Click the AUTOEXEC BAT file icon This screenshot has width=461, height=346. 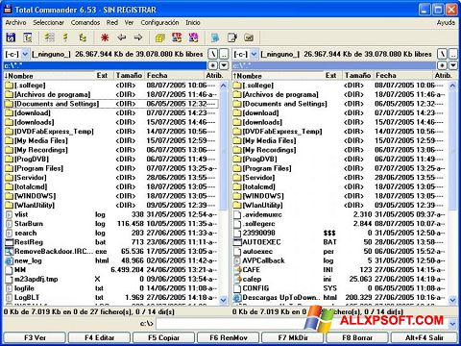[x=237, y=242]
